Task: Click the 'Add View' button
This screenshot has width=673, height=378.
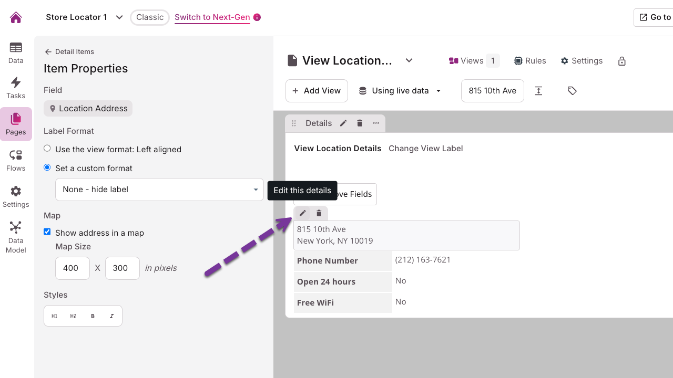Action: click(x=317, y=91)
